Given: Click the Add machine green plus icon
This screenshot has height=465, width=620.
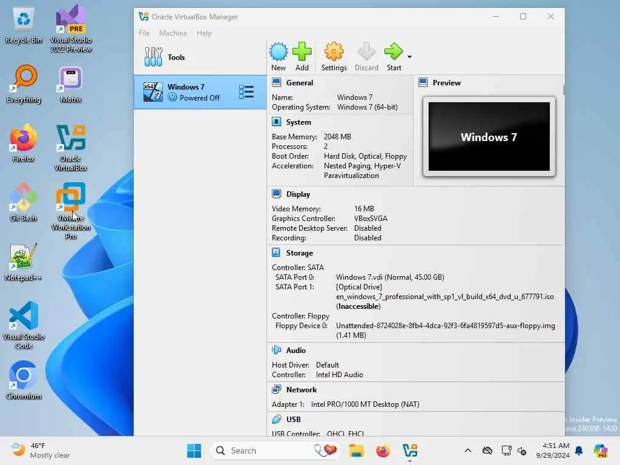Looking at the screenshot, I should (x=302, y=51).
